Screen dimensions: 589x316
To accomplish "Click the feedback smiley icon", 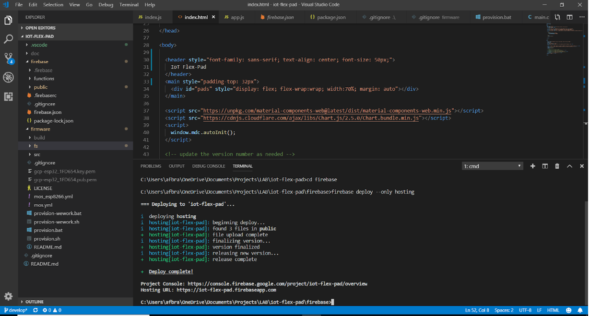I will [569, 310].
